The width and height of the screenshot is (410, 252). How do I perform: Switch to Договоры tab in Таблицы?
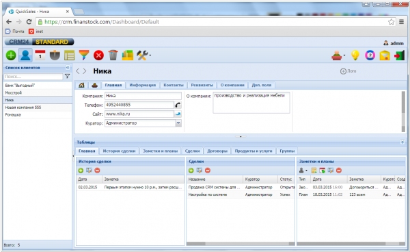pos(217,151)
